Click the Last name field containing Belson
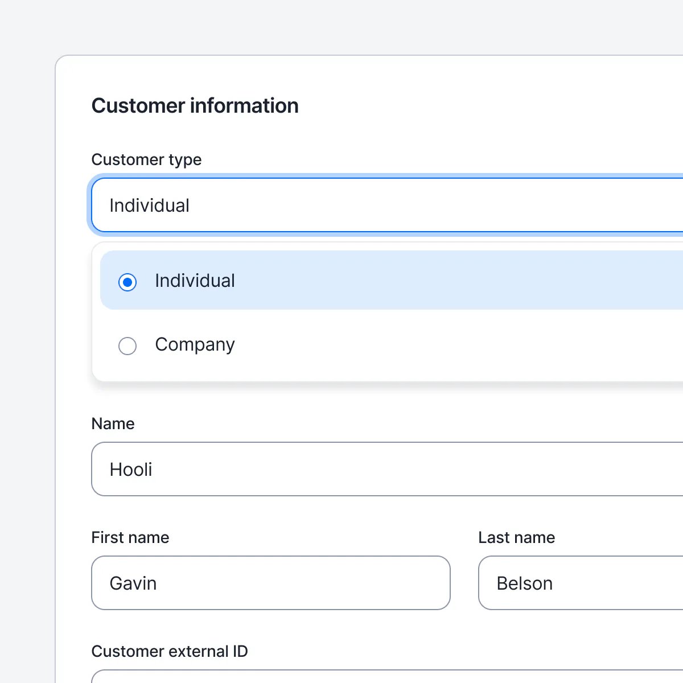Image resolution: width=683 pixels, height=683 pixels. click(581, 583)
